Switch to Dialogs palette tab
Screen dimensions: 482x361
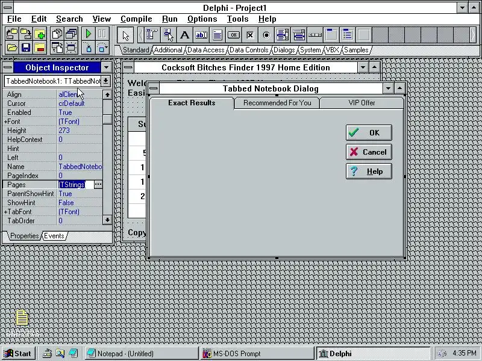click(284, 50)
